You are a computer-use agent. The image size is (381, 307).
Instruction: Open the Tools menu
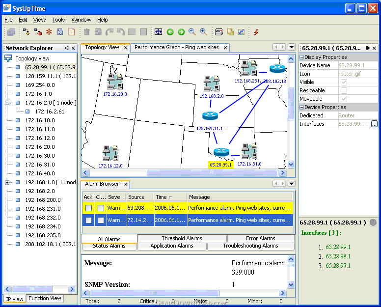point(58,20)
